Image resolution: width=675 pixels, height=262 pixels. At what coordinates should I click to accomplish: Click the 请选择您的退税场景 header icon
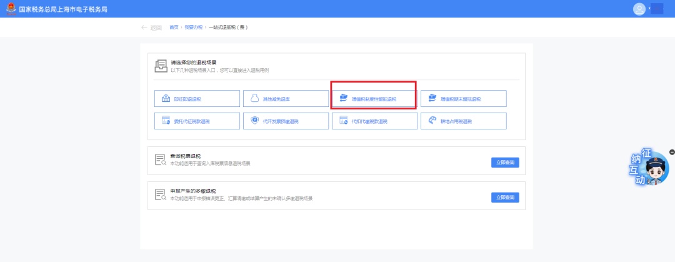(161, 66)
